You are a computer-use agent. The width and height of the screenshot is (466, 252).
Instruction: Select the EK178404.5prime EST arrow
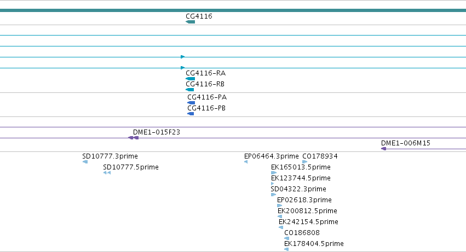tap(286, 249)
